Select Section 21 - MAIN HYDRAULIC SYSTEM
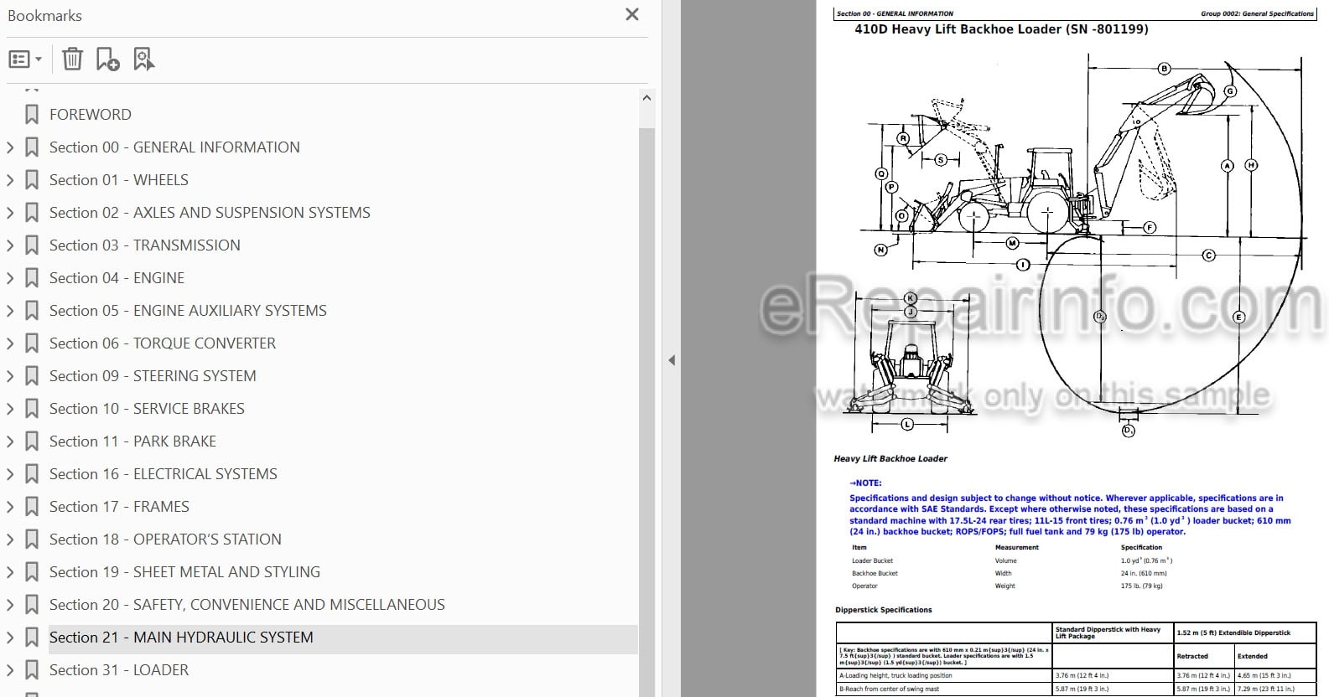 (x=181, y=638)
